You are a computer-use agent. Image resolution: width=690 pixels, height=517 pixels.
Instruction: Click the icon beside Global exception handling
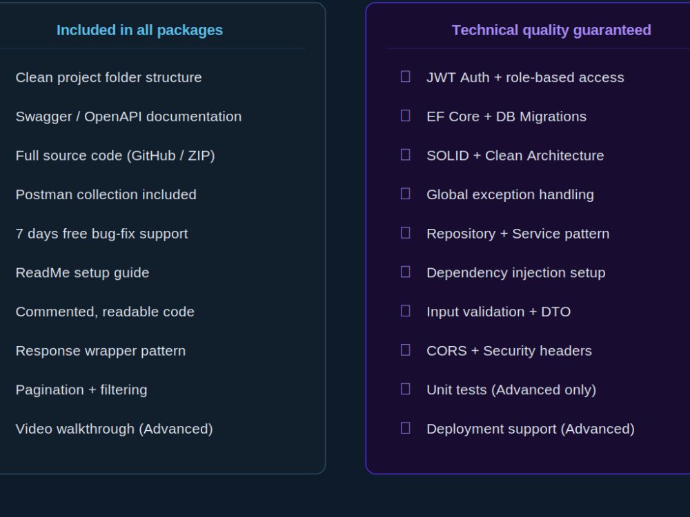[405, 194]
